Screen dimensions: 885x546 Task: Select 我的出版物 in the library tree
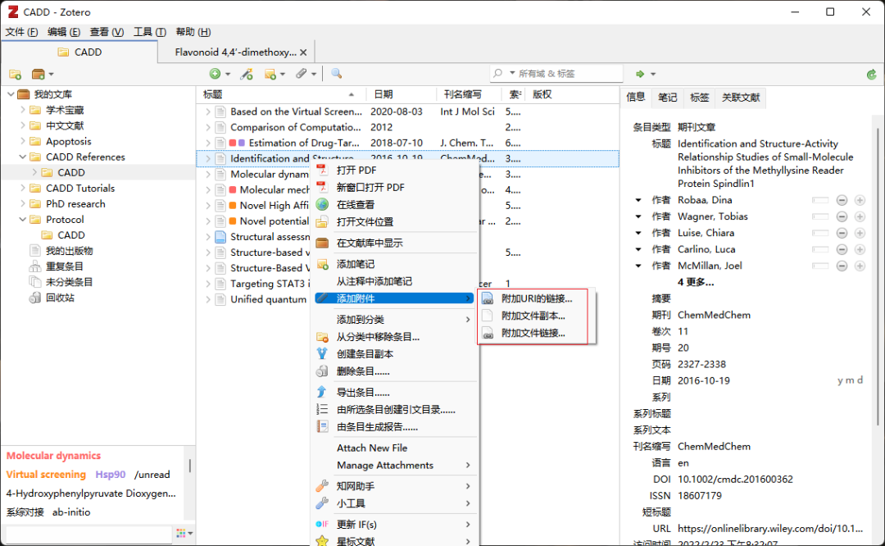tap(69, 251)
